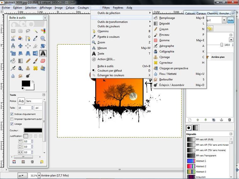Switch to the brushes tab in lower dock
This screenshot has width=239, height=179.
[189, 128]
